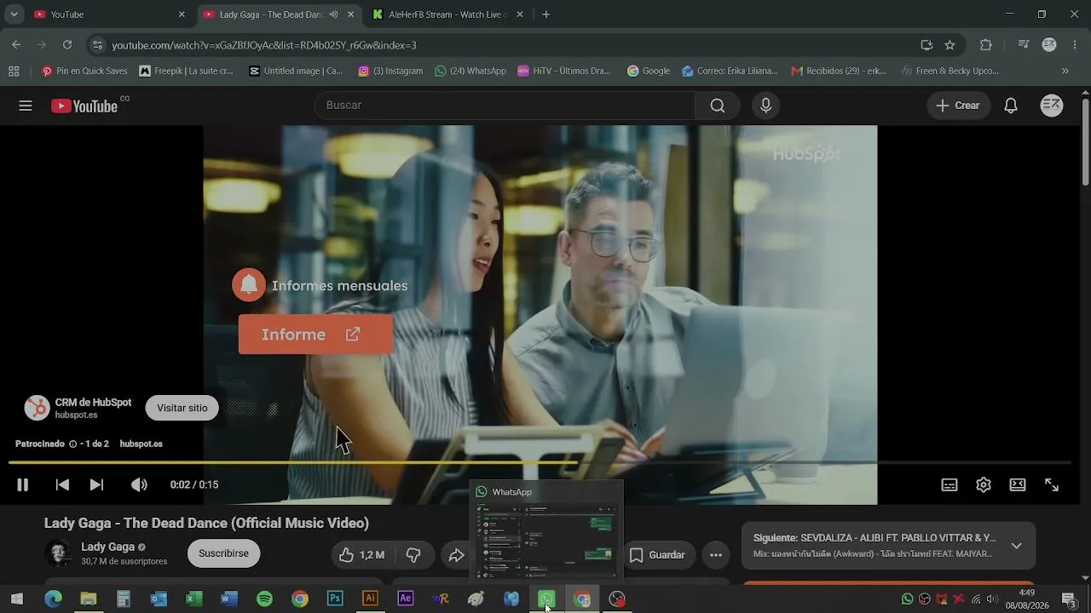This screenshot has width=1091, height=613.
Task: Share the video with the arrow button
Action: click(x=456, y=555)
